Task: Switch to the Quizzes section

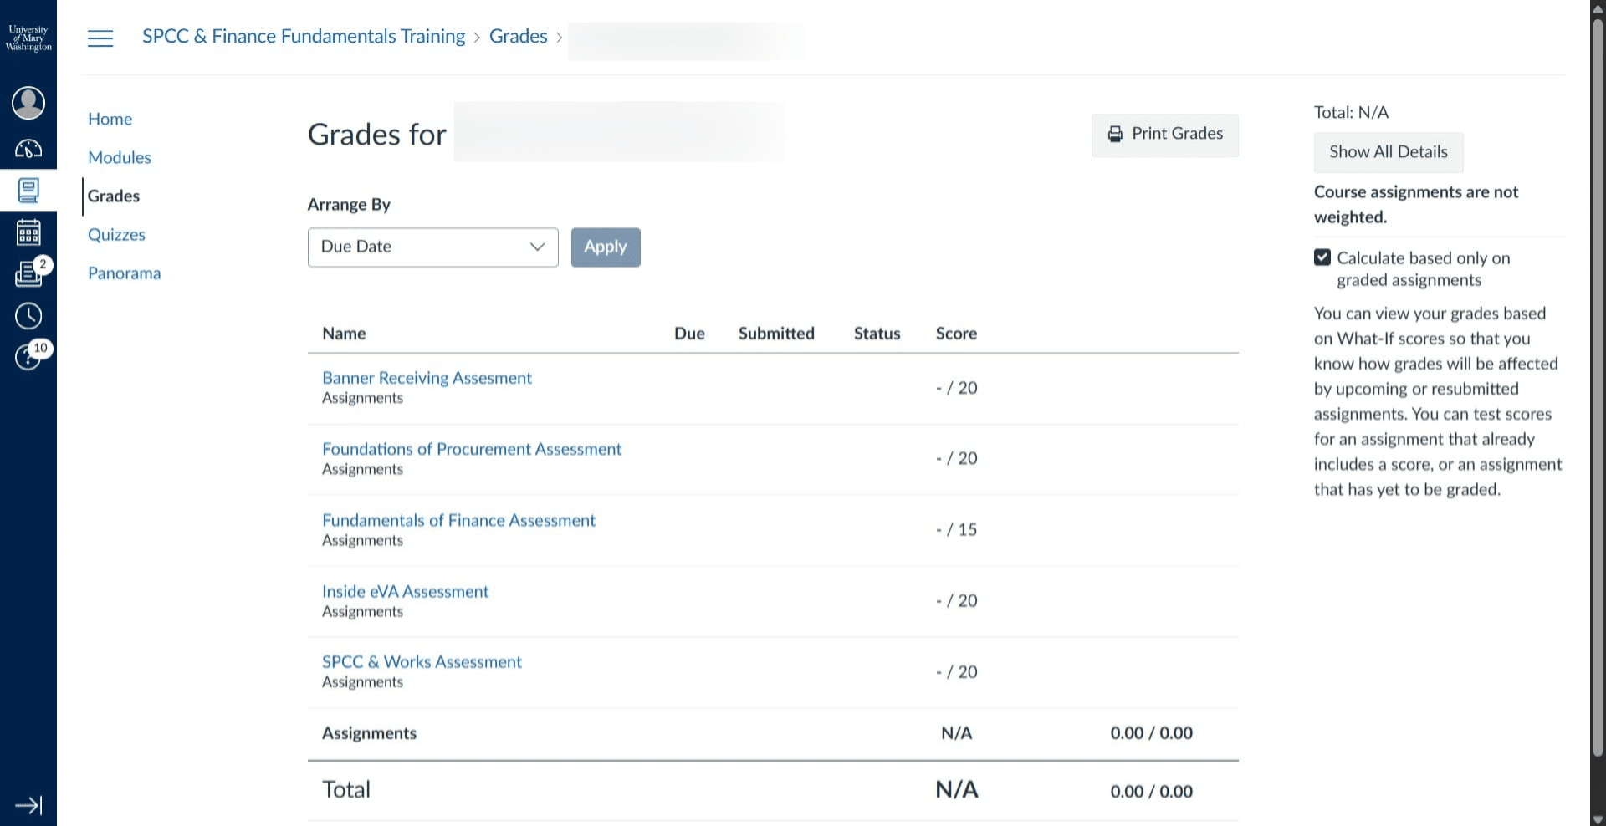Action: point(116,234)
